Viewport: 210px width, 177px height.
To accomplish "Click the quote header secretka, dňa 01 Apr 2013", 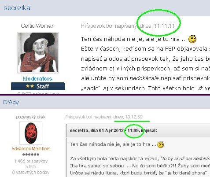I will click(97, 130).
